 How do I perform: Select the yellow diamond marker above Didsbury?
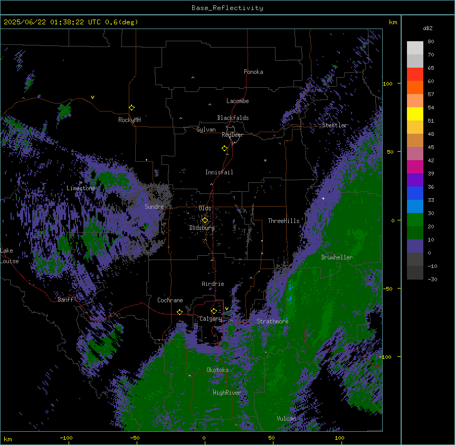point(205,220)
